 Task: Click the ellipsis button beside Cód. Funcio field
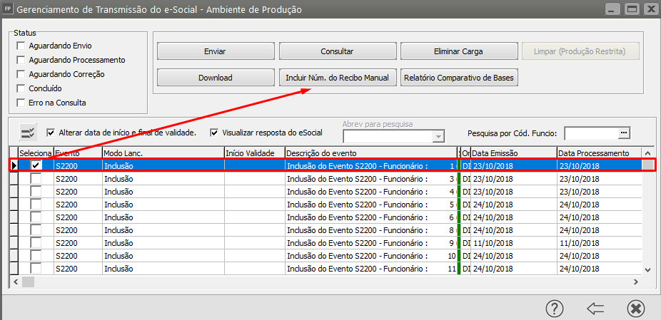[624, 133]
